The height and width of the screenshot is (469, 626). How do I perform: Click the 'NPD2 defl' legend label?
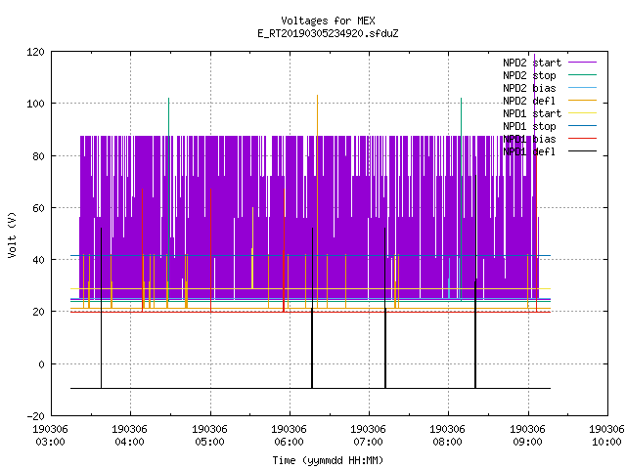pos(529,101)
